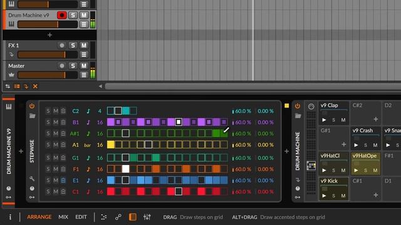Toggle first step in A1 lane

(x=110, y=144)
